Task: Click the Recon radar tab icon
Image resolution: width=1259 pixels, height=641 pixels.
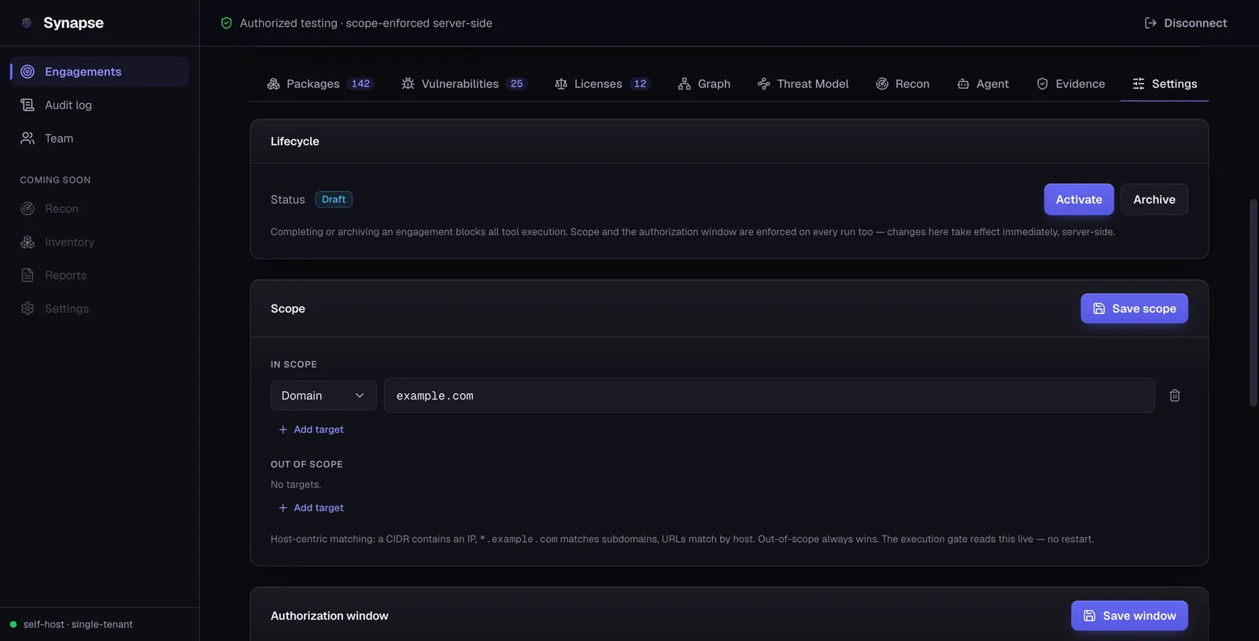Action: pyautogui.click(x=882, y=83)
